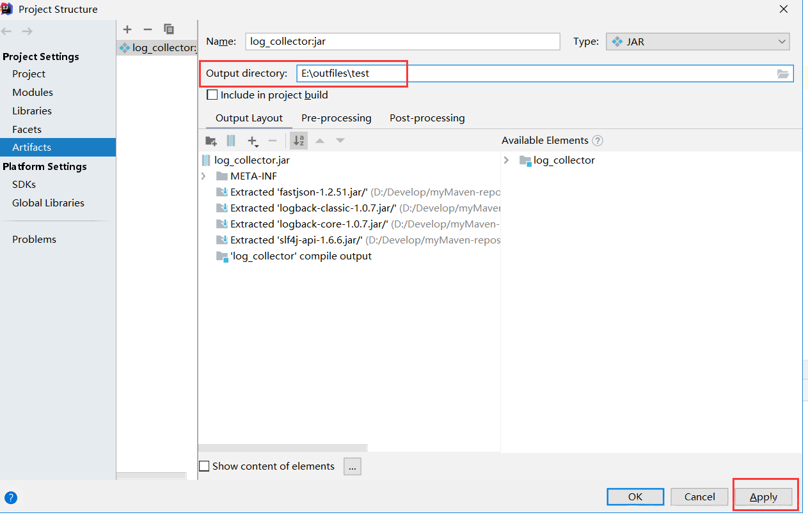Expand log_collector in Available Elements
Screen dimensions: 808x515
tap(506, 160)
